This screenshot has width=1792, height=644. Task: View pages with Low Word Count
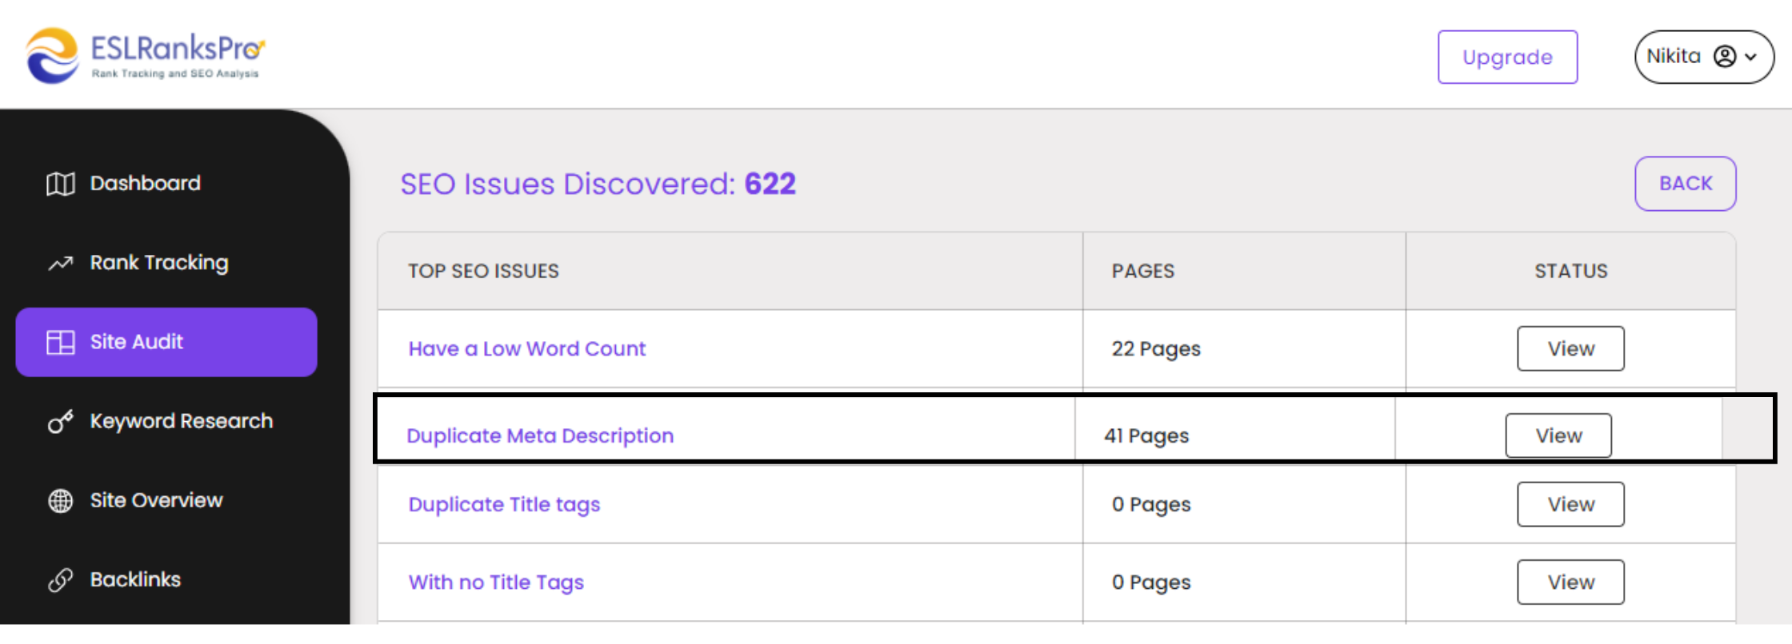(x=1570, y=348)
